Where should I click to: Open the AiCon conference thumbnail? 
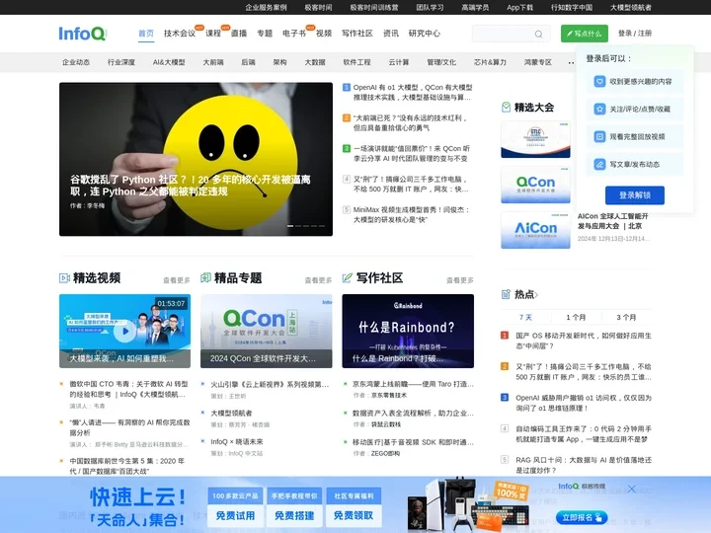(535, 230)
